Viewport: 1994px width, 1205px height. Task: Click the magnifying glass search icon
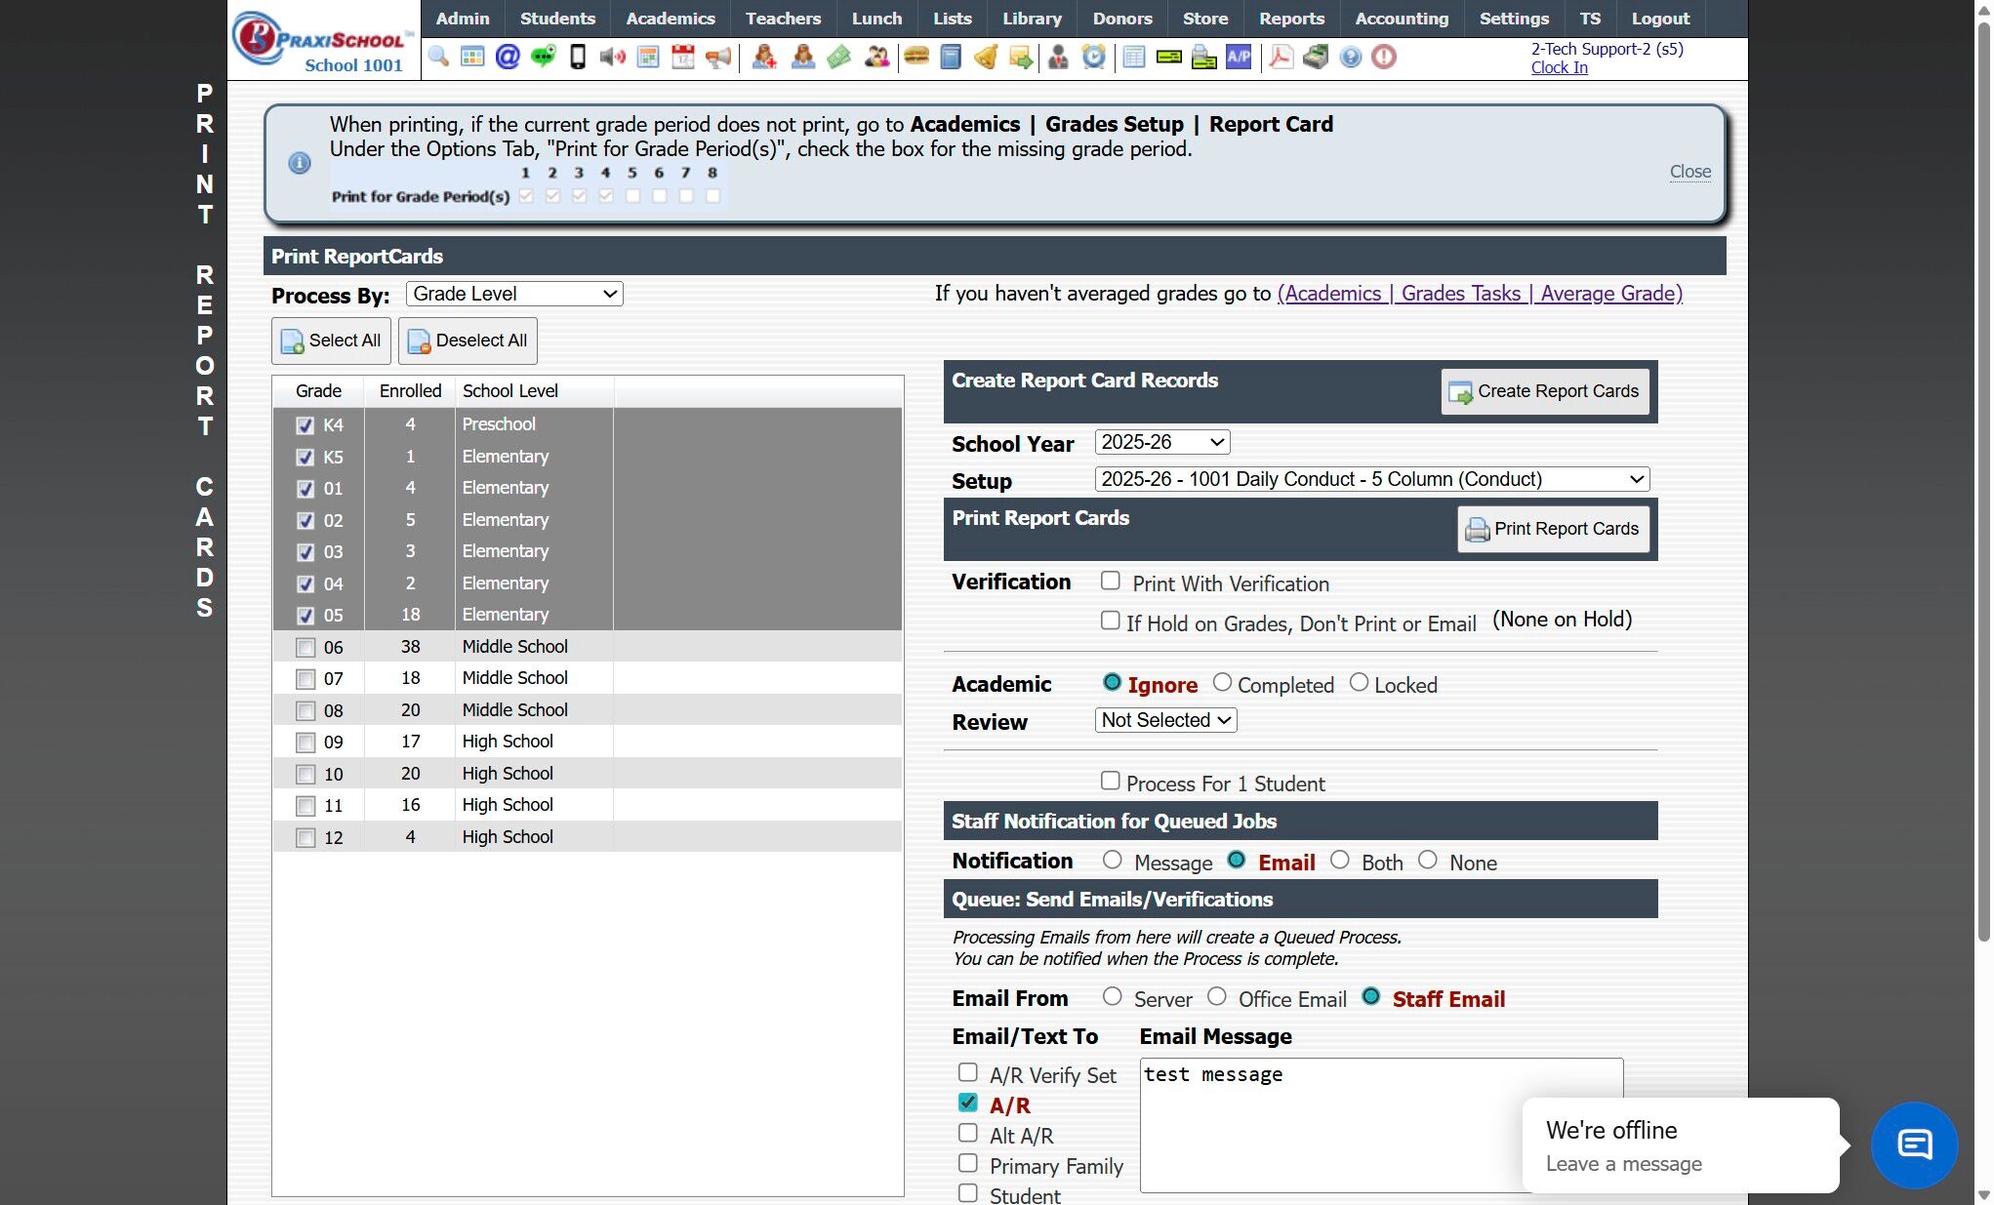[x=438, y=57]
